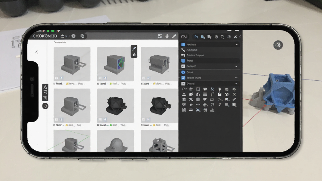
Task: Collapse the first panel section with up chevron
Action: point(236,45)
